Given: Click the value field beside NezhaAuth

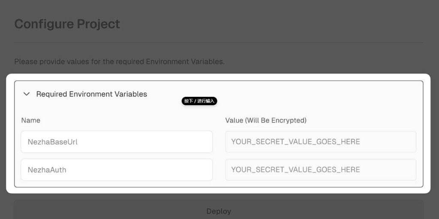Looking at the screenshot, I should coord(321,170).
